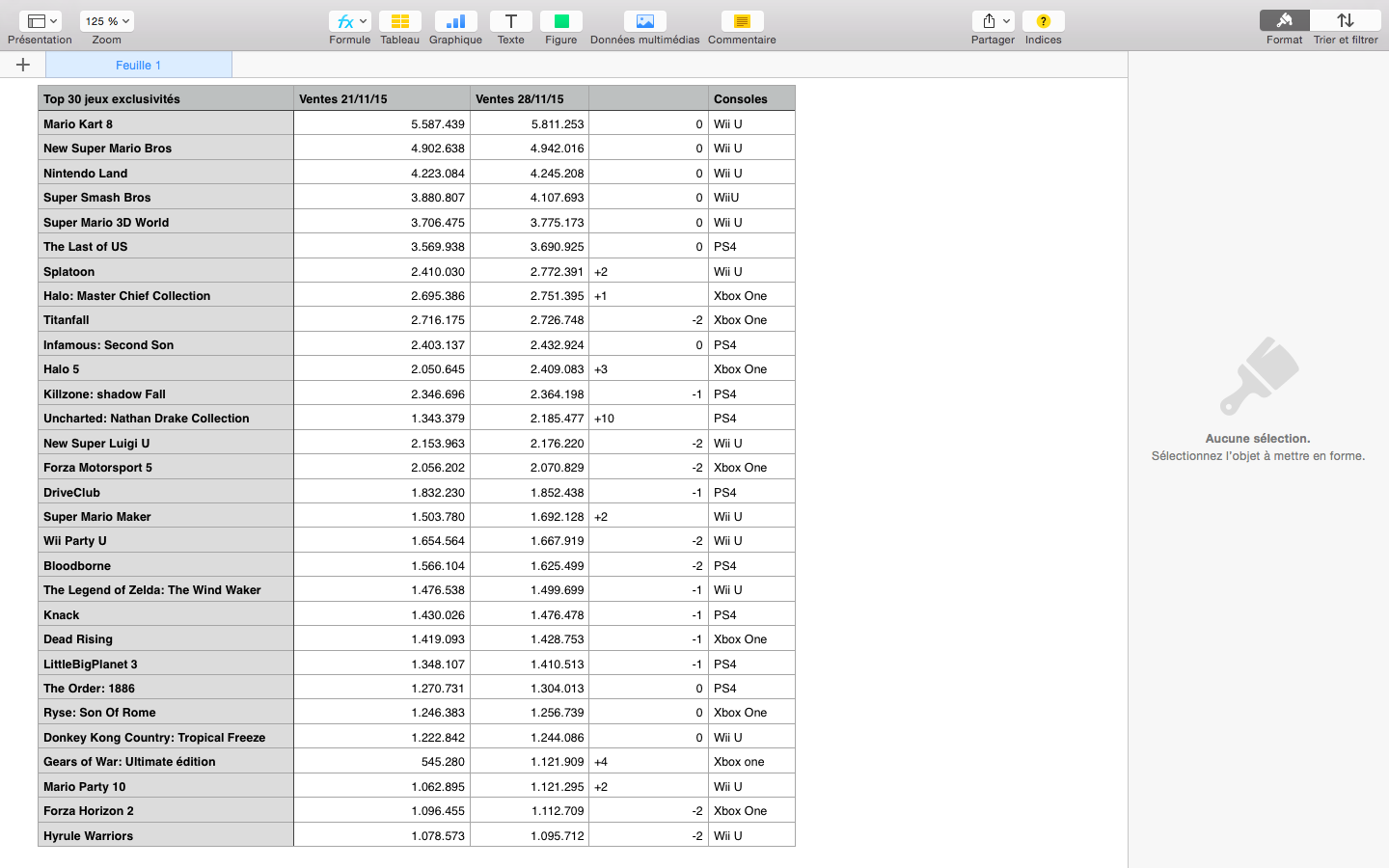Open the Présentation view menu

coord(40,21)
